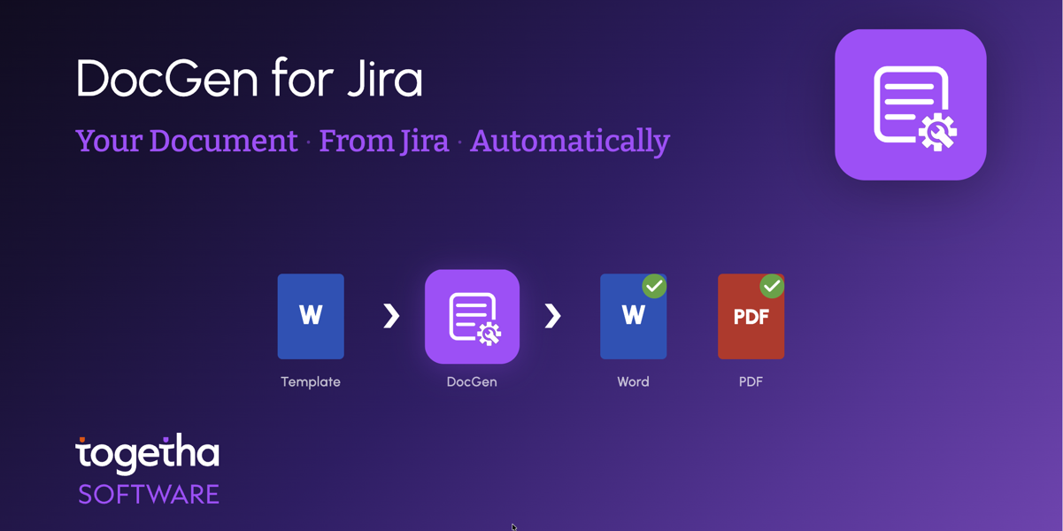Click chevron arrow between DocGen and Word
The width and height of the screenshot is (1063, 531).
552,315
